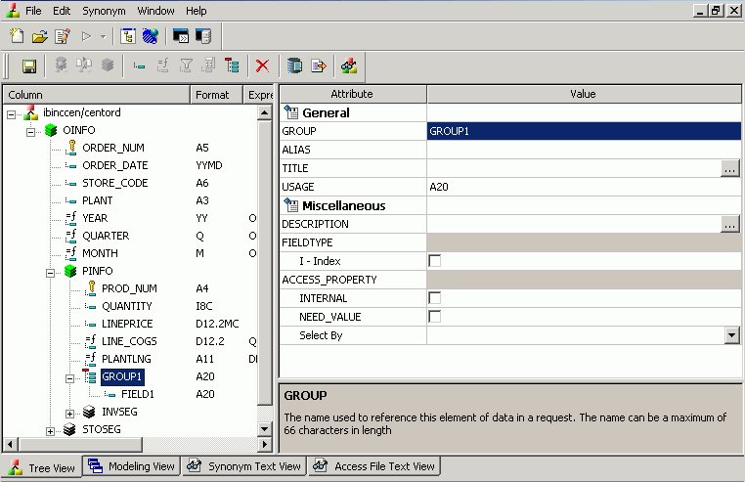The width and height of the screenshot is (745, 482).
Task: Collapse the PINFO segment node
Action: (x=51, y=271)
